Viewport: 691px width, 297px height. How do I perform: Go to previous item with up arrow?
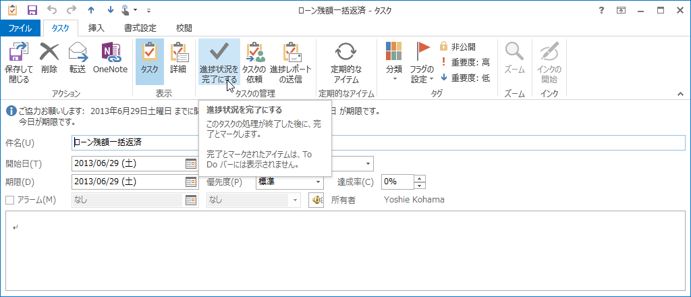[x=91, y=10]
